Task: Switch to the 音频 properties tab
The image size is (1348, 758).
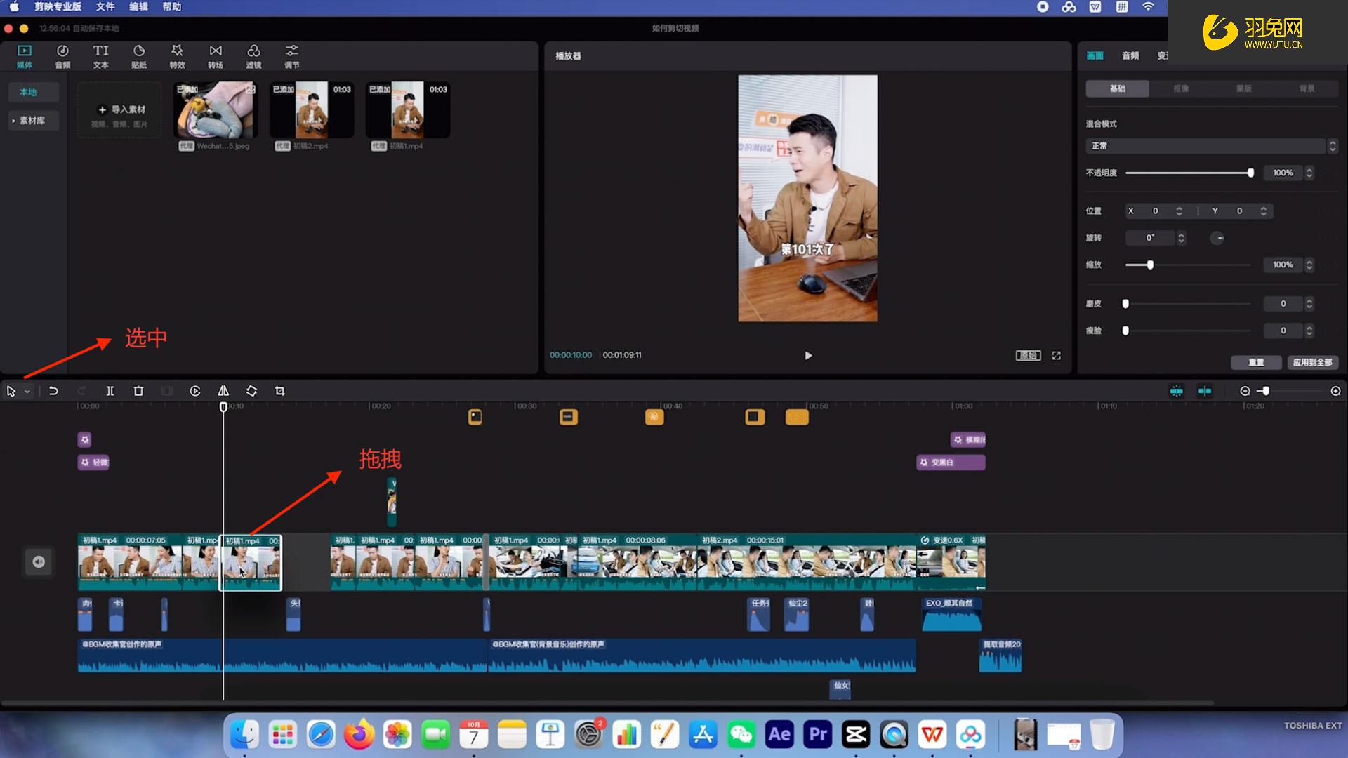Action: [x=1130, y=55]
